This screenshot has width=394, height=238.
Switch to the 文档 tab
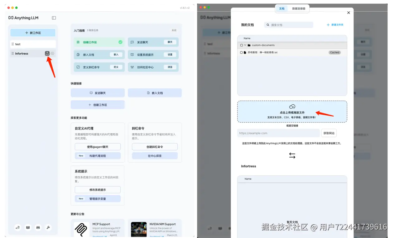coord(282,8)
